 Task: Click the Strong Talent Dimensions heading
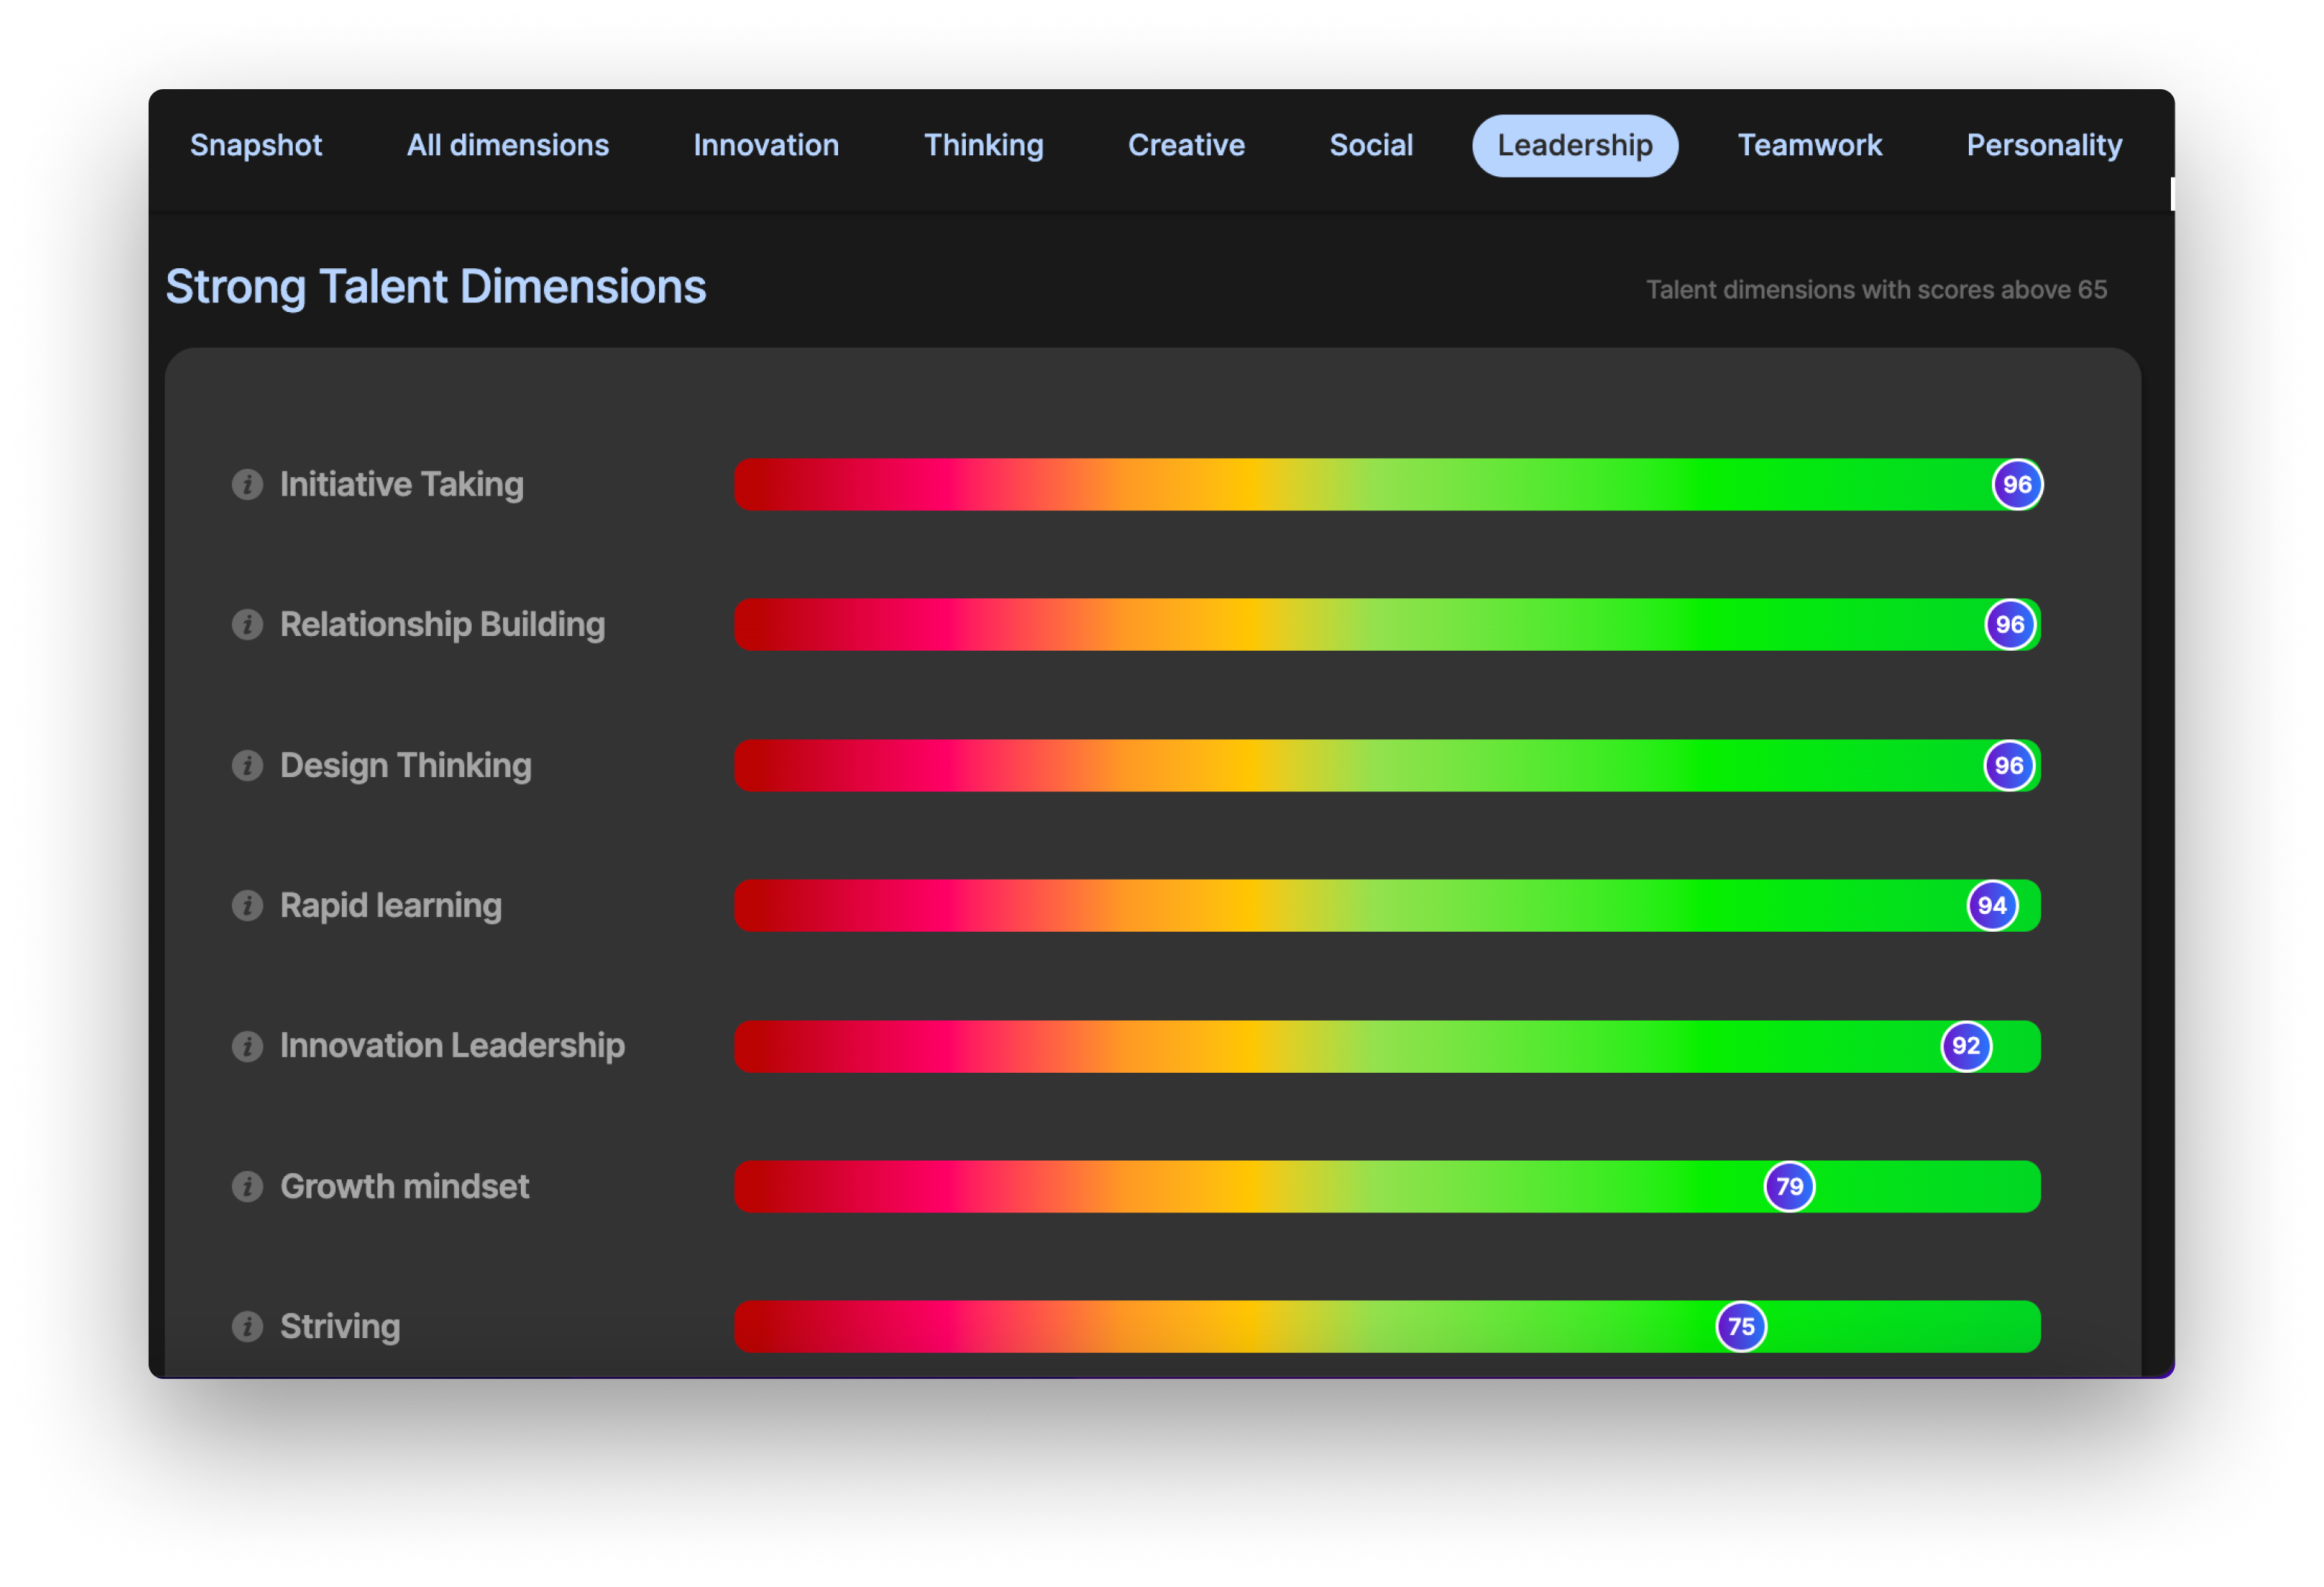(435, 288)
